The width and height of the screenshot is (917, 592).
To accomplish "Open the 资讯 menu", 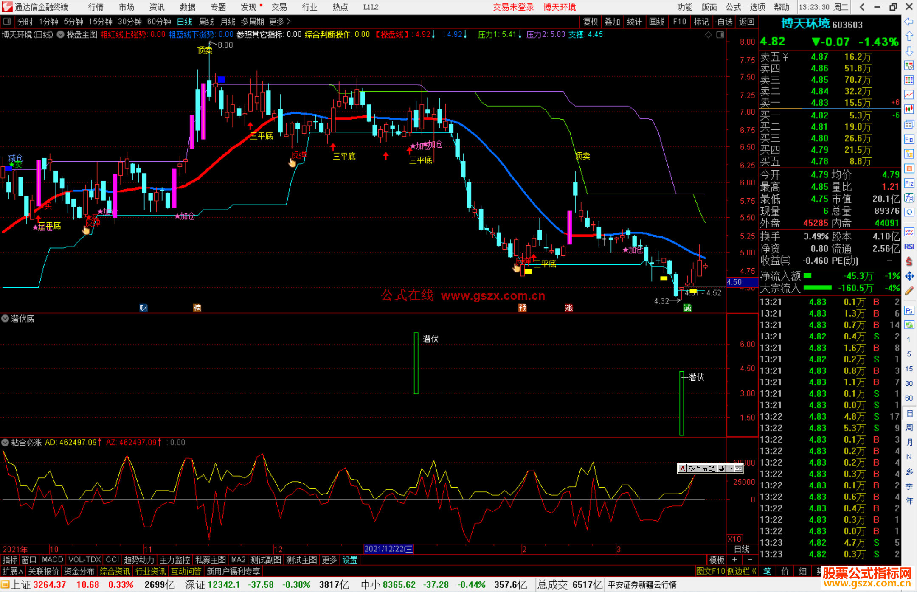I will coord(157,7).
